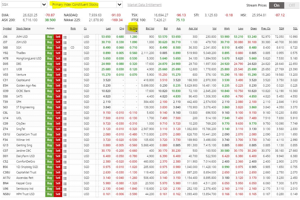Viewport: 300px width, 200px height.
Task: Sell ComfortDelGro stock
Action: [x=58, y=162]
